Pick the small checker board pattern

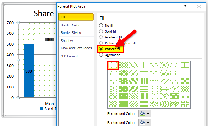click(185, 81)
